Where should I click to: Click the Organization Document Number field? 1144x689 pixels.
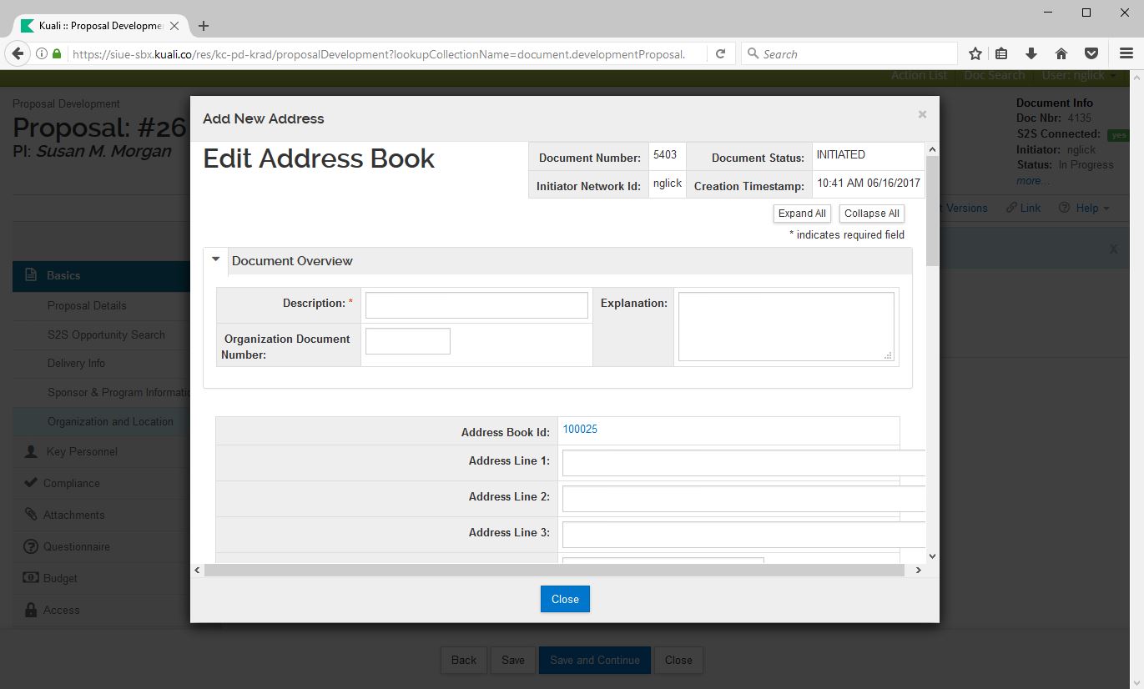[x=407, y=341]
